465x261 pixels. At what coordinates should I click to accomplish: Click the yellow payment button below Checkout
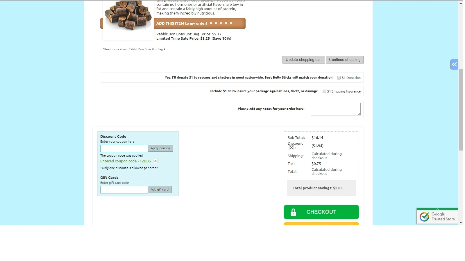321,224
